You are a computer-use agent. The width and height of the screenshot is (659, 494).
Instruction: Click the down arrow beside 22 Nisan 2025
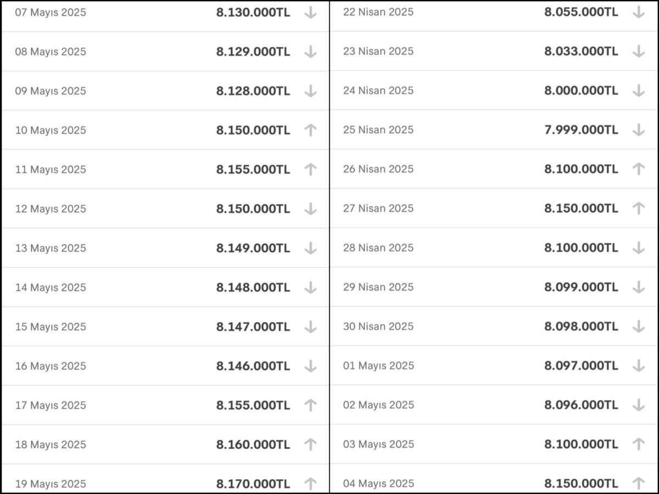(x=638, y=12)
